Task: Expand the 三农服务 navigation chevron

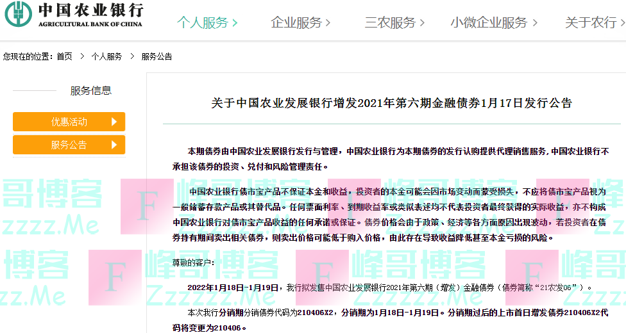Action: [x=422, y=23]
